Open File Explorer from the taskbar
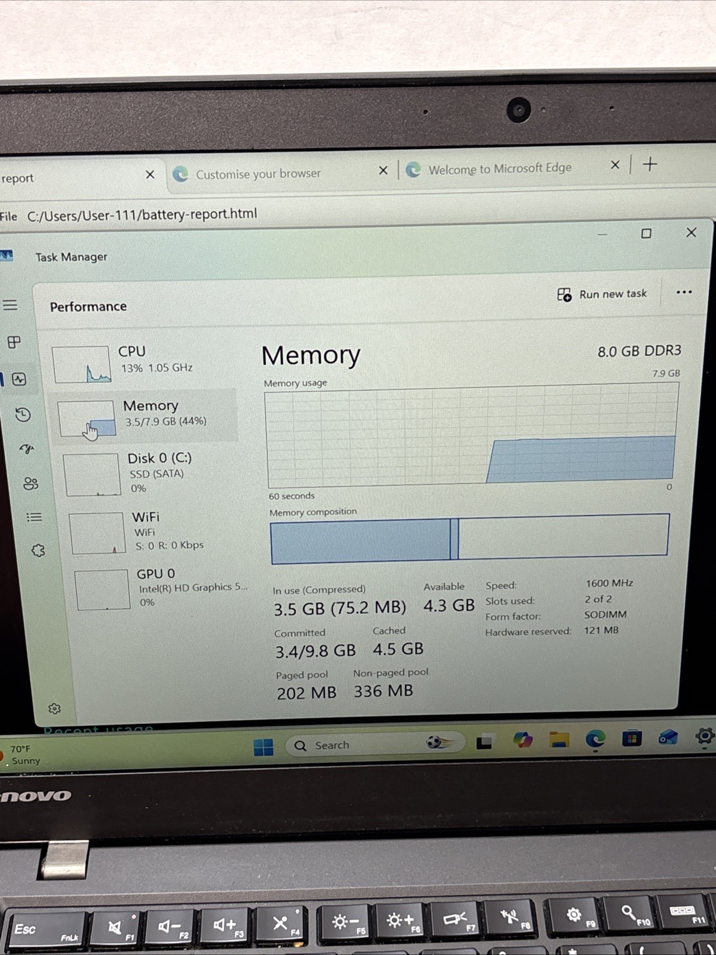This screenshot has width=716, height=955. click(559, 740)
